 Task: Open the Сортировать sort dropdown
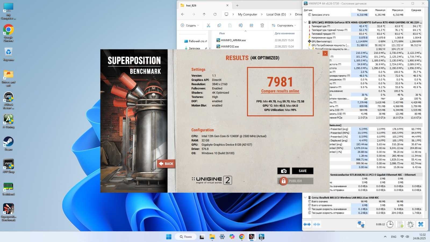click(284, 25)
